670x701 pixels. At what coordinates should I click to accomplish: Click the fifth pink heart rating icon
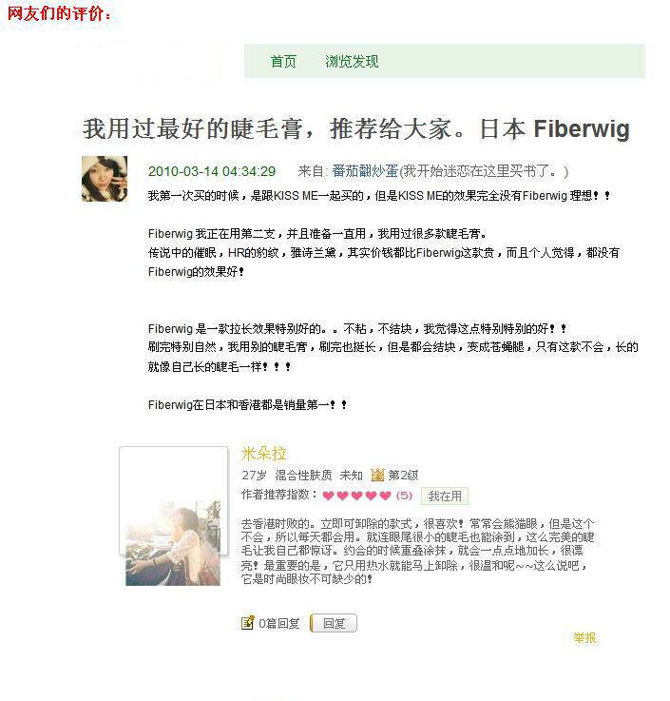tap(386, 496)
